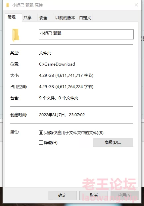The width and height of the screenshot is (144, 206).
Task: Open the 高级(D)... advanced settings
Action: click(x=113, y=142)
